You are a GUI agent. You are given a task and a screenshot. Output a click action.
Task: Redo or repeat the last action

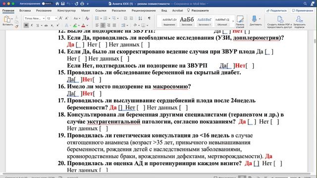(x=76, y=3)
